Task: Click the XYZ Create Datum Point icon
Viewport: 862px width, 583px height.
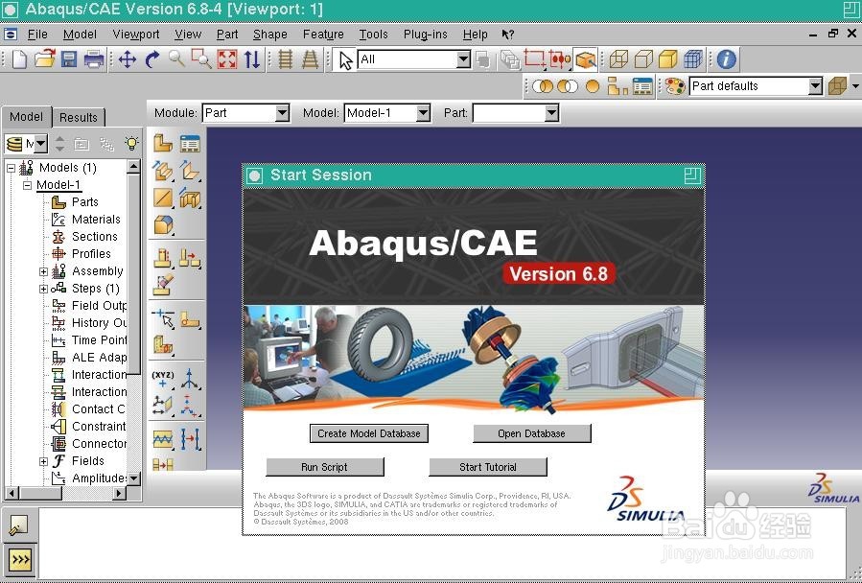Action: (163, 379)
